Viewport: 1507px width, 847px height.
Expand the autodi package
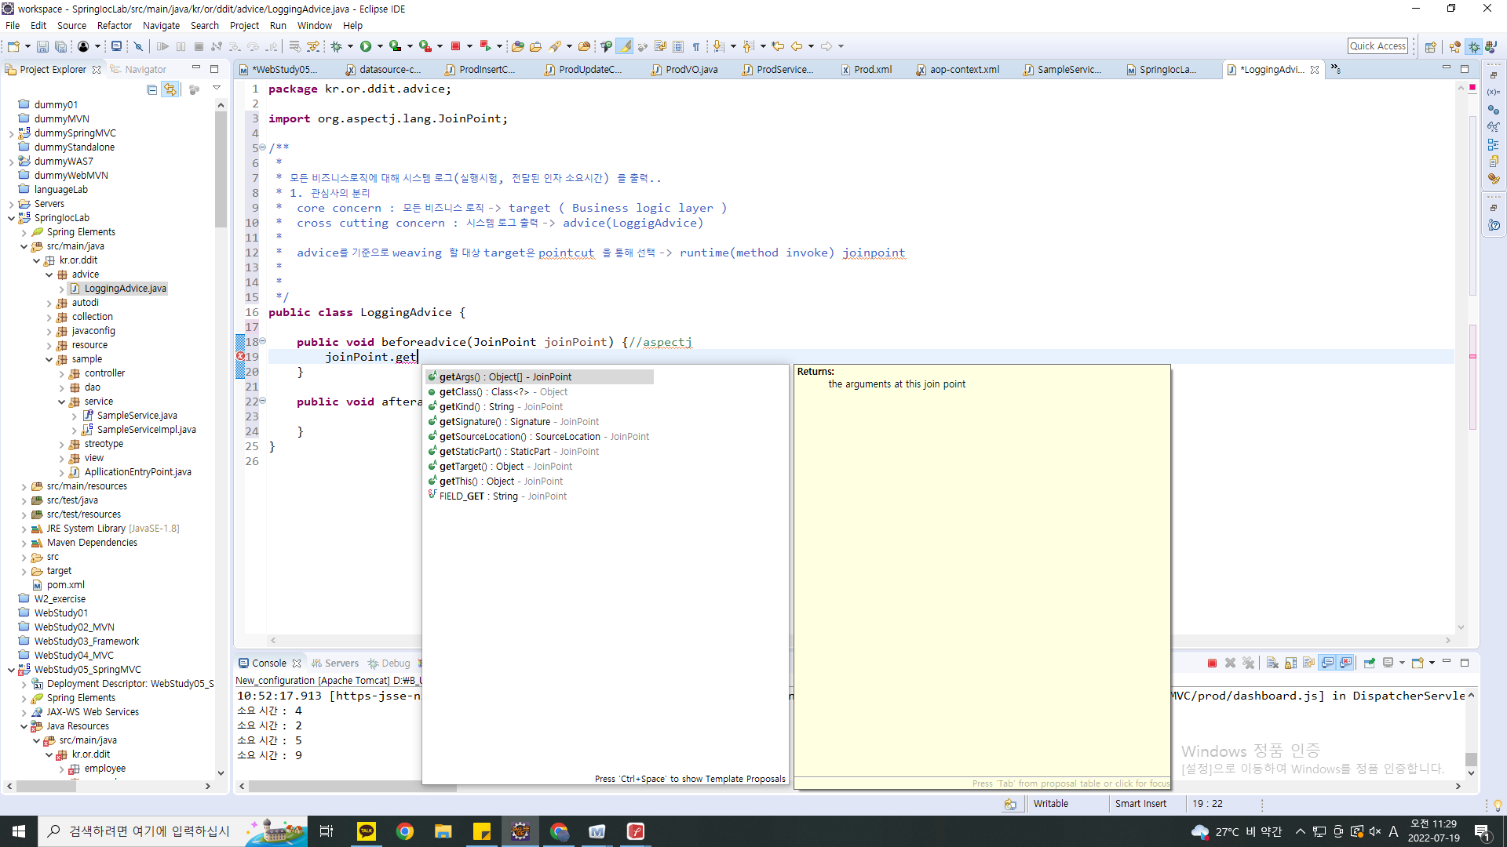[x=49, y=303]
